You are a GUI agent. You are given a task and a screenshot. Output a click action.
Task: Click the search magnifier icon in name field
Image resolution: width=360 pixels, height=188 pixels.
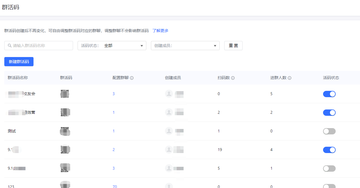[x=9, y=46]
